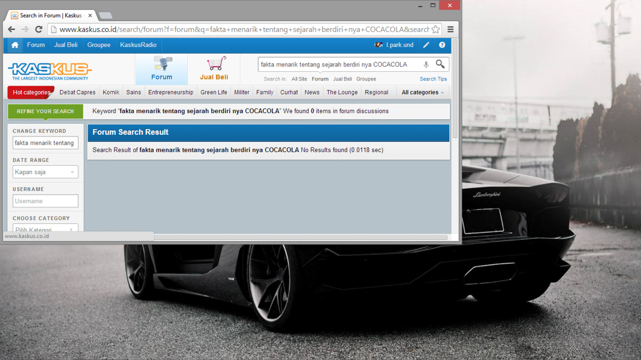Bookmark page with the star icon
Viewport: 641px width, 360px height.
[x=436, y=30]
